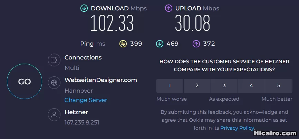Click the purple upload arrow icon
This screenshot has width=299, height=139.
pos(168,8)
